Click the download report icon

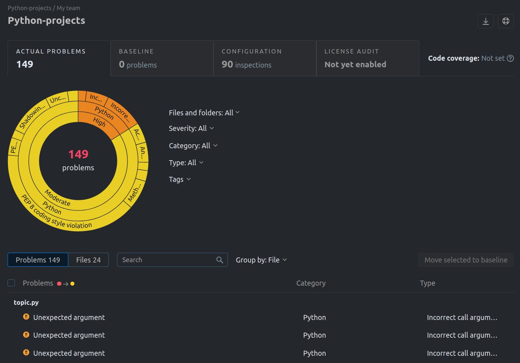point(486,21)
